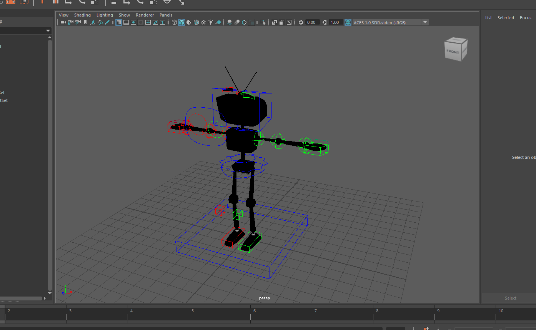Image resolution: width=536 pixels, height=330 pixels.
Task: Click the scroll-up arrow of left panel
Action: [50, 37]
